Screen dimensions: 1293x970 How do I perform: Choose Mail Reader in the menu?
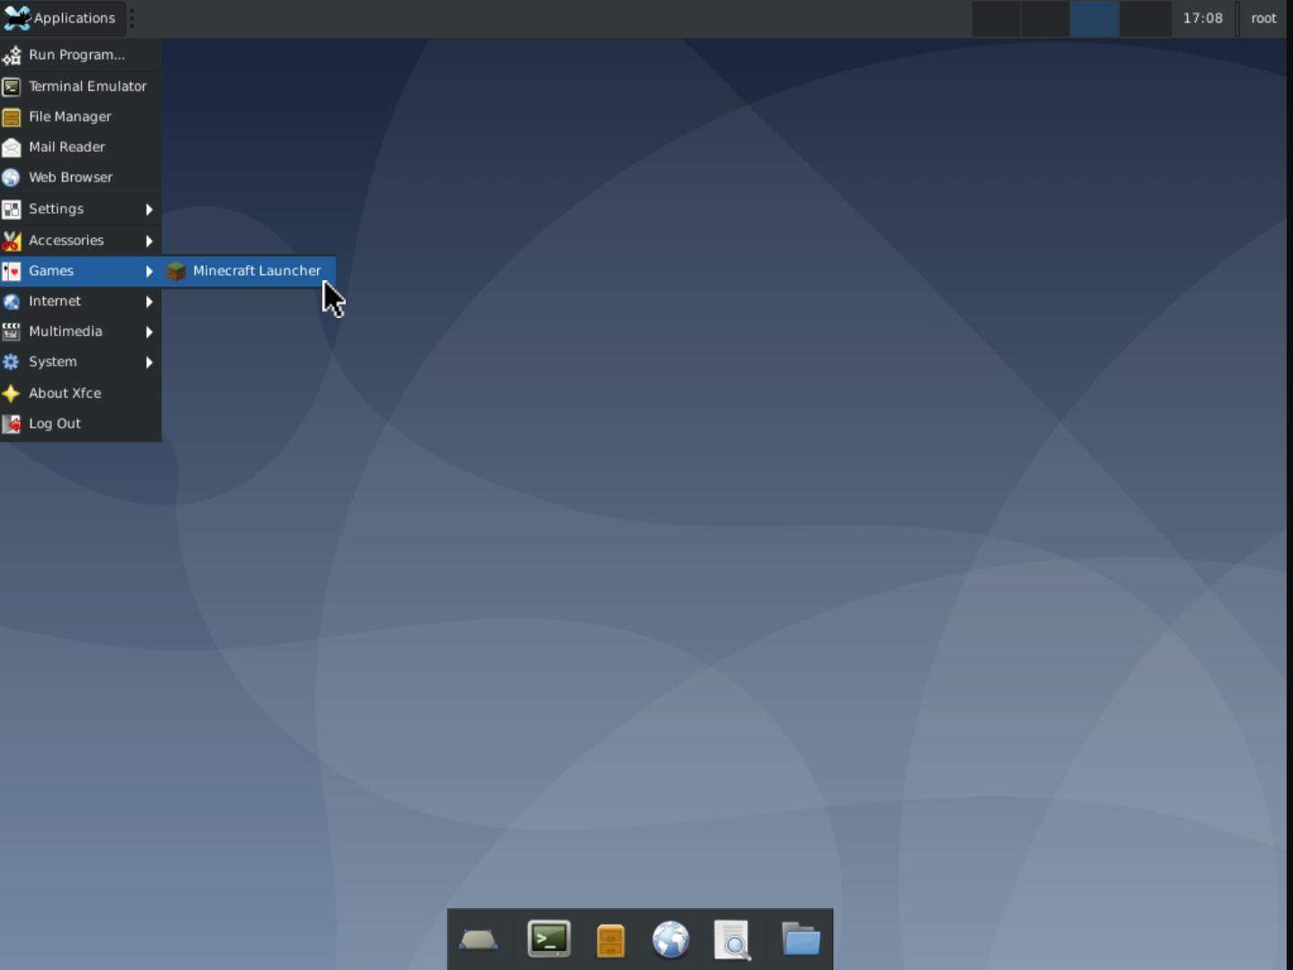click(81, 146)
